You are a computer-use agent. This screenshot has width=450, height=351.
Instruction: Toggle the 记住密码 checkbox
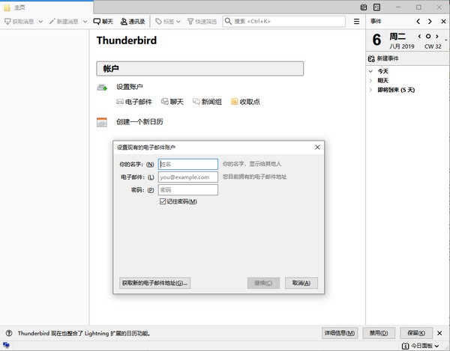coord(163,201)
